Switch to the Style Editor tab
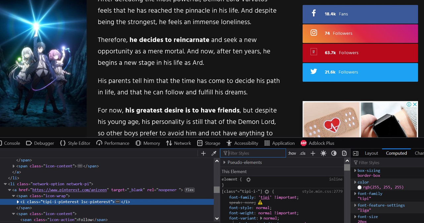 pos(75,143)
